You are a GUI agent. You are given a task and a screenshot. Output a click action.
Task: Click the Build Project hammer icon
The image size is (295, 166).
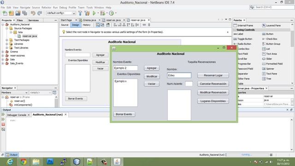(80, 13)
